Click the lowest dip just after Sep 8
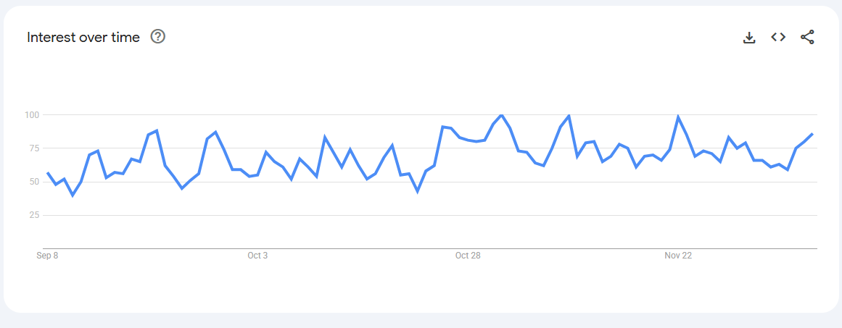Viewport: 842px width, 328px height. click(73, 195)
